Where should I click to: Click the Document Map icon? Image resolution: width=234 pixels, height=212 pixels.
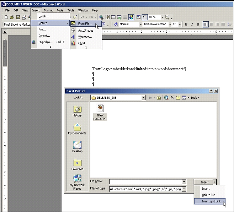[x=138, y=17]
